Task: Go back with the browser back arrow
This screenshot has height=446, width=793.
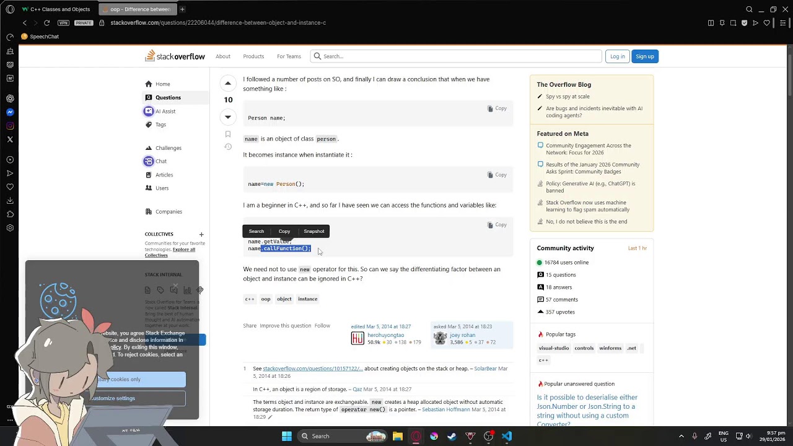Action: pos(24,23)
